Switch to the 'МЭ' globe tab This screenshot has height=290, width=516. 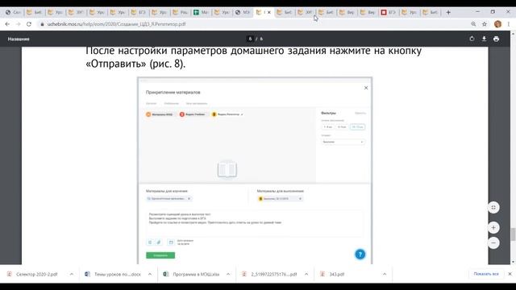tap(243, 12)
